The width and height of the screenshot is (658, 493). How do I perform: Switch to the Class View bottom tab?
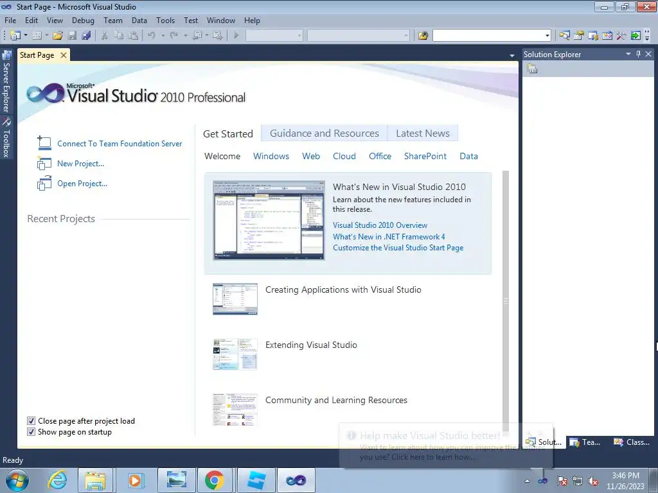point(632,442)
